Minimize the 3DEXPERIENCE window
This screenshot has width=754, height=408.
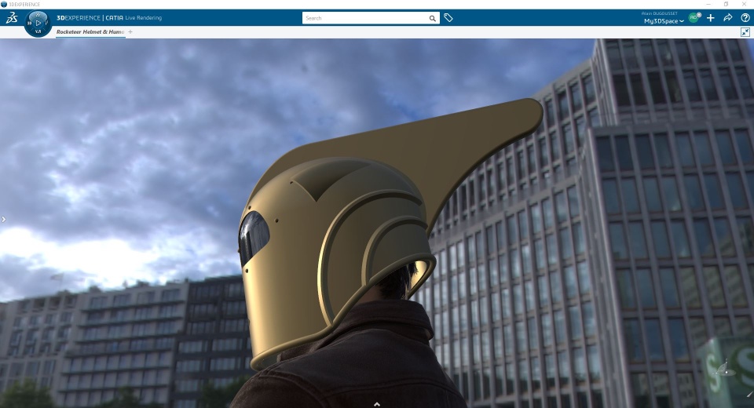708,4
